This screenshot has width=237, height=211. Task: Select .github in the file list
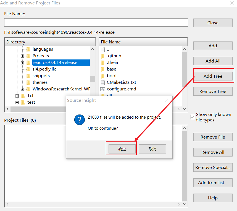114,56
